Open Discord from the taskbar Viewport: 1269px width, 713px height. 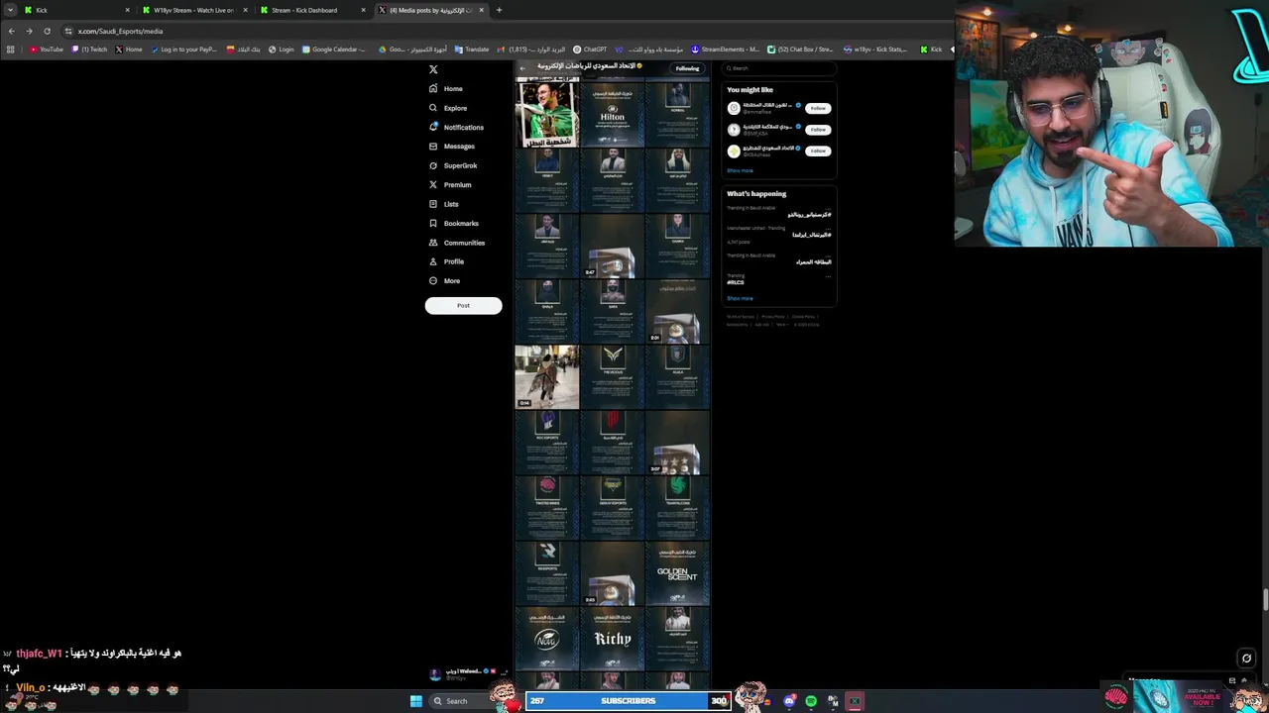[789, 701]
